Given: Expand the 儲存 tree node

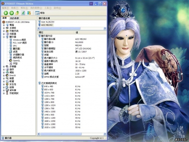Looking at the screenshot, I should click(4, 69).
